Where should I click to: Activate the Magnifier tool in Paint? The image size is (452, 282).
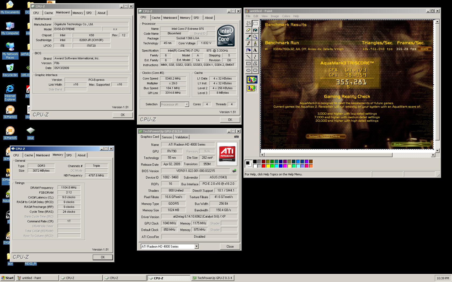(255, 37)
